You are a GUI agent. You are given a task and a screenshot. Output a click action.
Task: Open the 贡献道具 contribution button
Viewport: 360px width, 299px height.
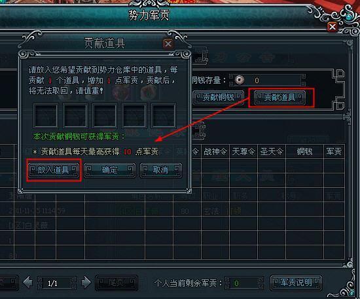click(x=279, y=97)
